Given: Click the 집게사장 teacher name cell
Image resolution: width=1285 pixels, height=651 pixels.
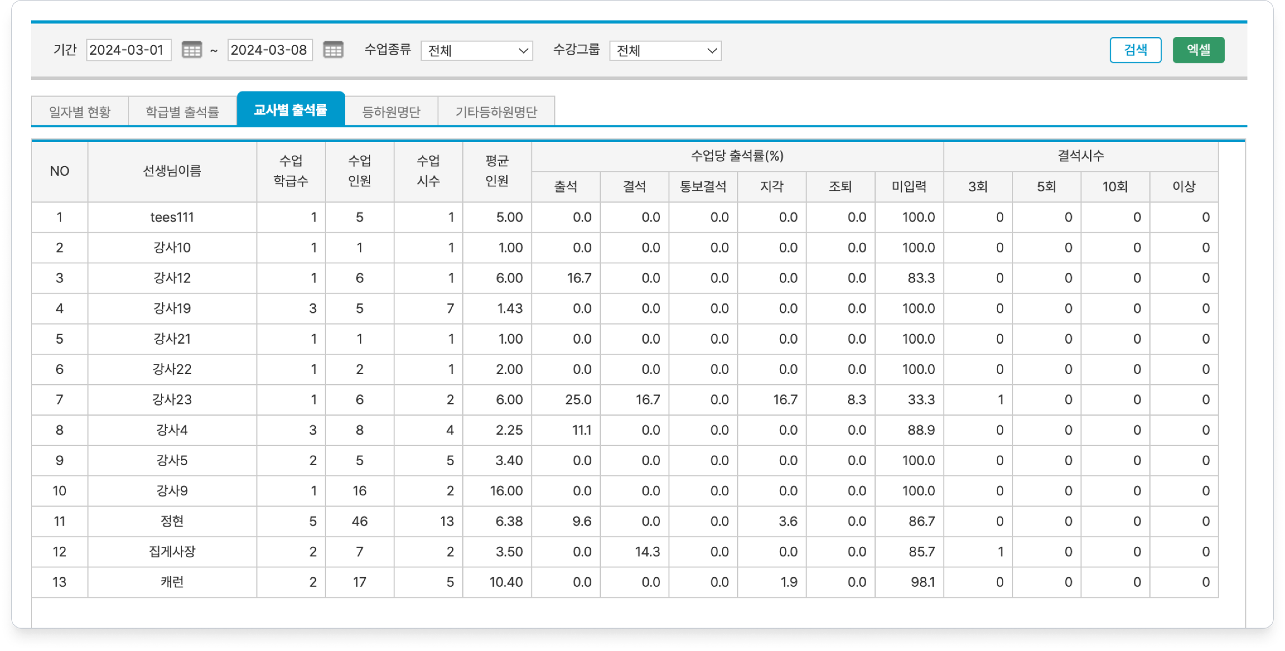Looking at the screenshot, I should pyautogui.click(x=172, y=552).
